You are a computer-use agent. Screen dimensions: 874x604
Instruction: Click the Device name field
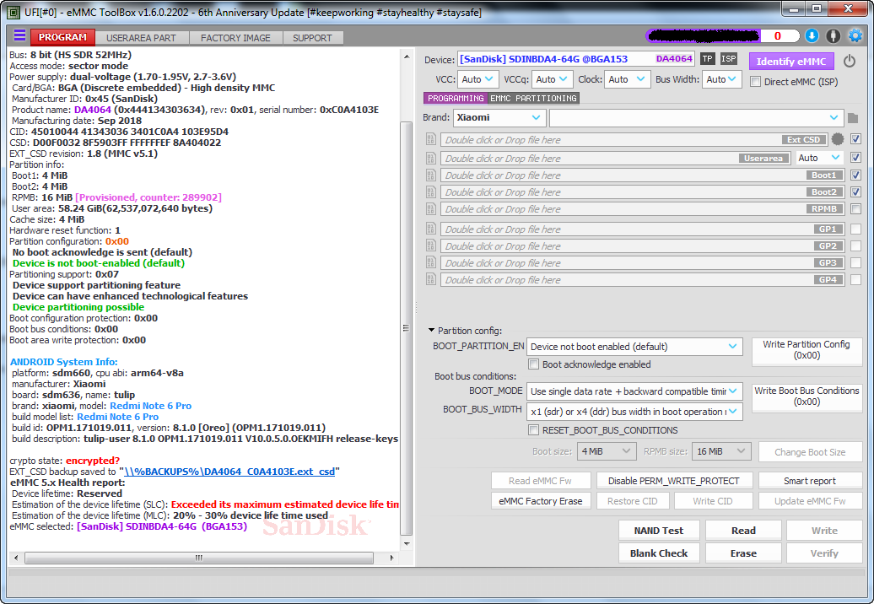pos(576,59)
